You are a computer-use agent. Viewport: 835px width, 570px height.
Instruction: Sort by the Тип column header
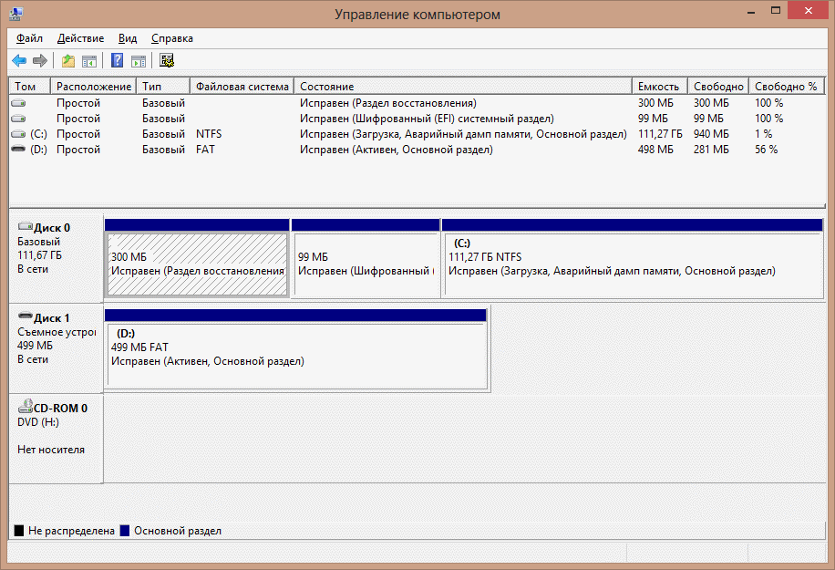(x=163, y=87)
